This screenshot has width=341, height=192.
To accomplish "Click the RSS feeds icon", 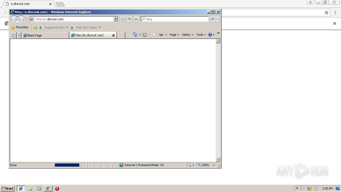I will [145, 35].
